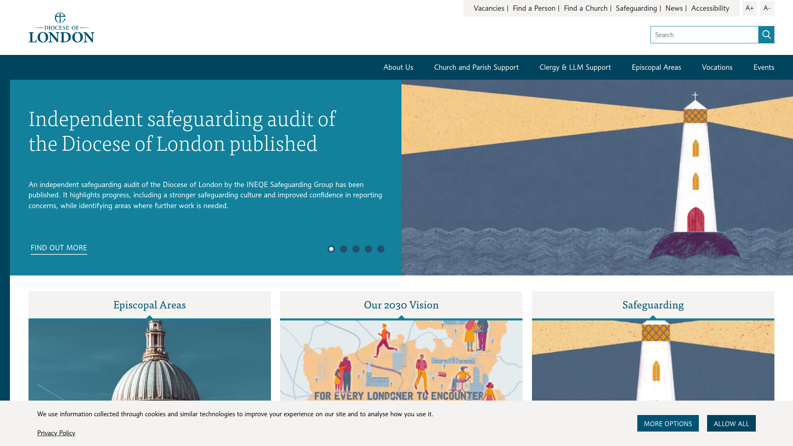Open the Clergy & LLM Support menu
The image size is (793, 446).
(x=575, y=67)
